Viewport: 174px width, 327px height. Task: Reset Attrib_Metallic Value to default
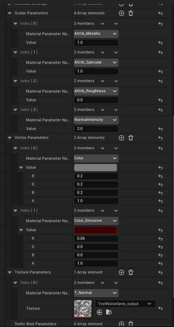160,43
